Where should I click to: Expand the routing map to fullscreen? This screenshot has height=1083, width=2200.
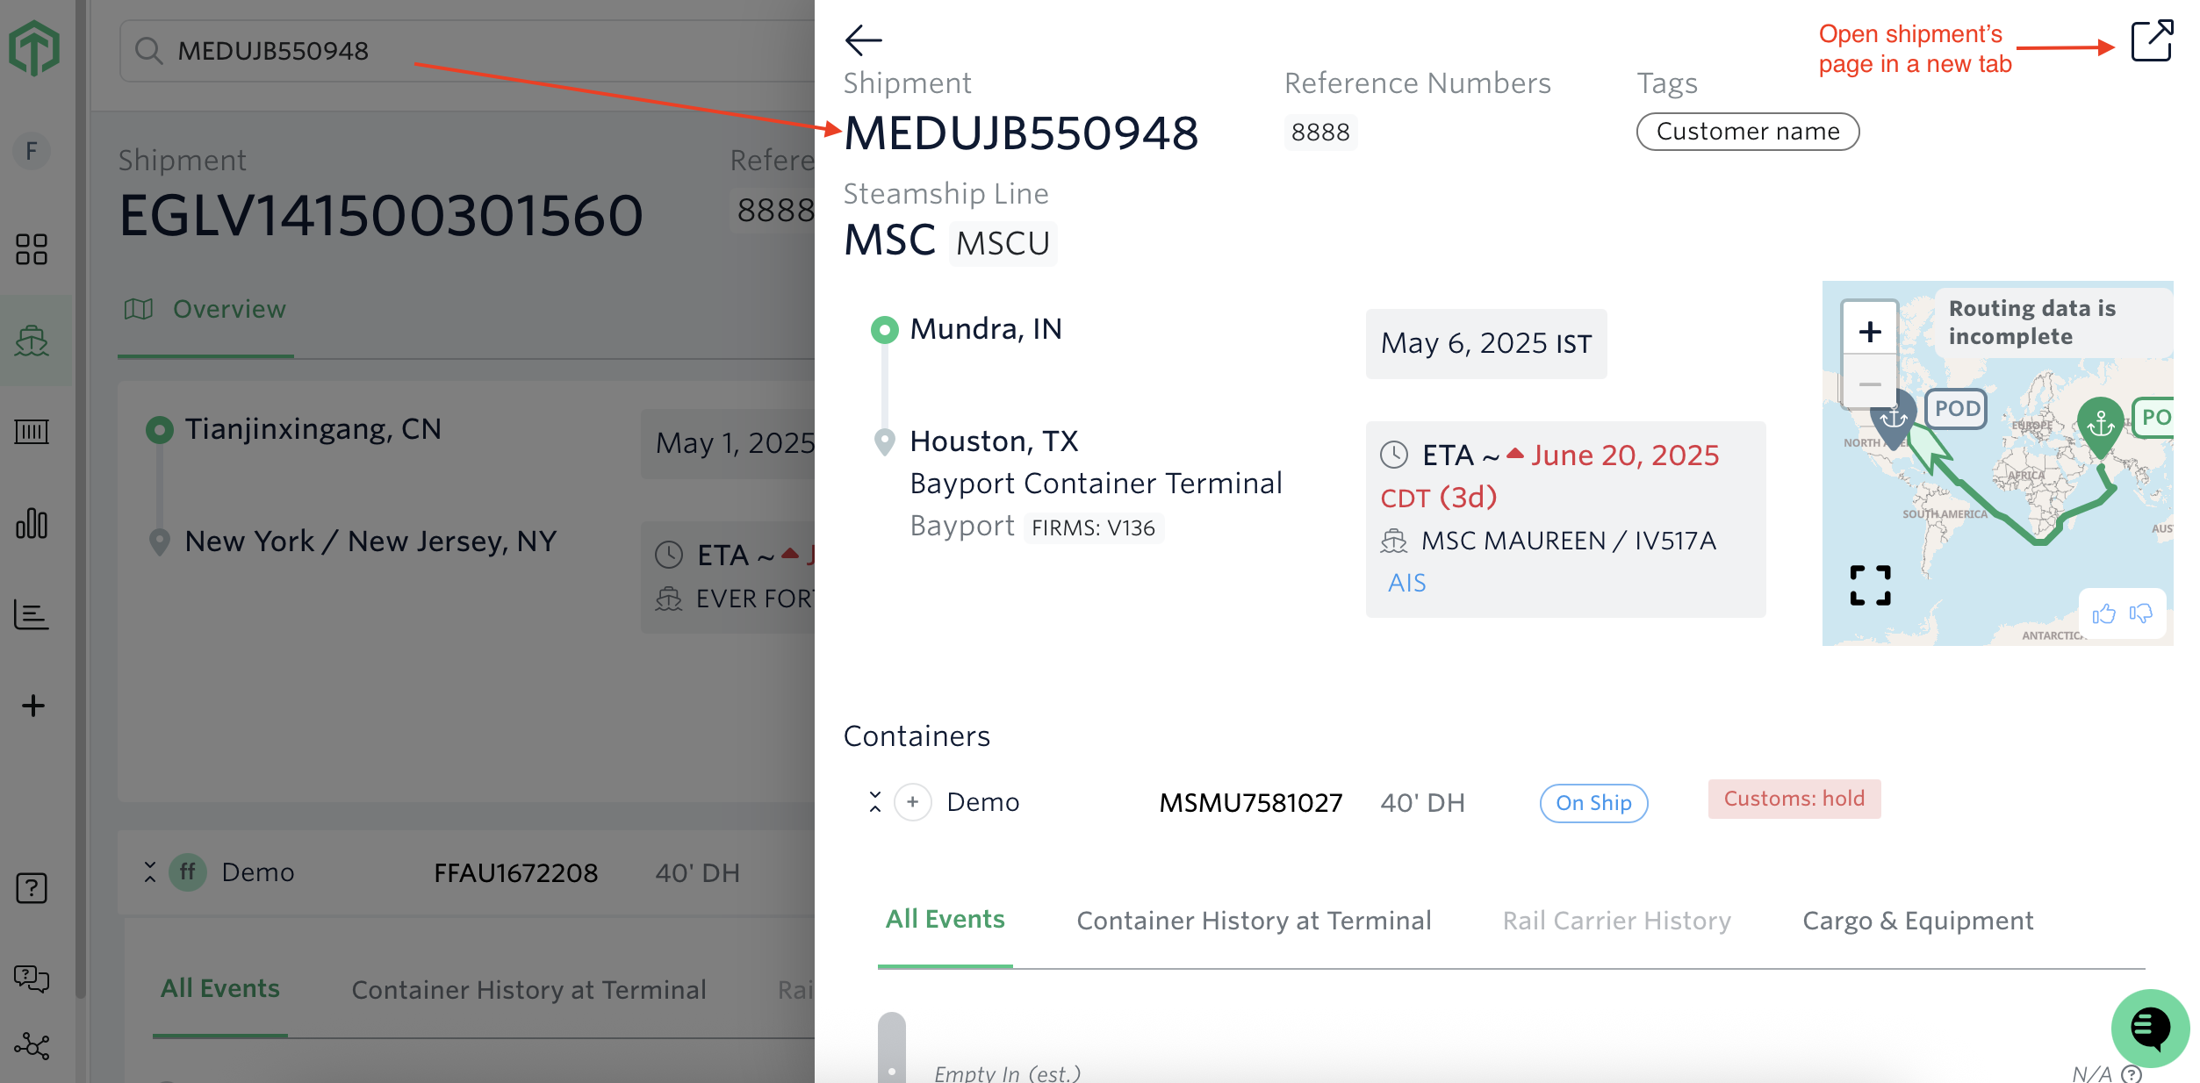tap(1870, 585)
